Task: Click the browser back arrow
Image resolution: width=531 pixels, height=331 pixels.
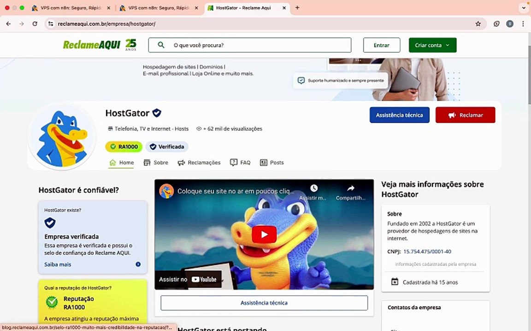Action: tap(8, 23)
